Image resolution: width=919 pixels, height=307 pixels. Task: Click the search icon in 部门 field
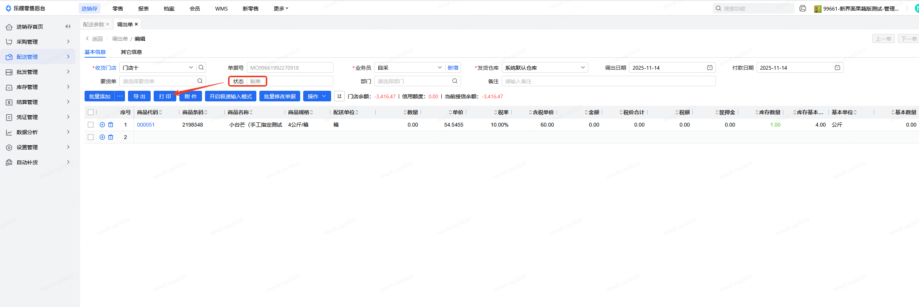(x=455, y=81)
